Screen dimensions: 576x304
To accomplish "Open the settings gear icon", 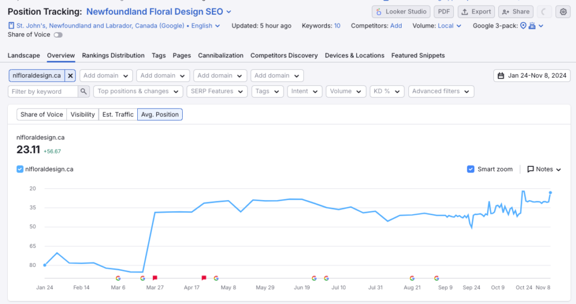I will 562,12.
